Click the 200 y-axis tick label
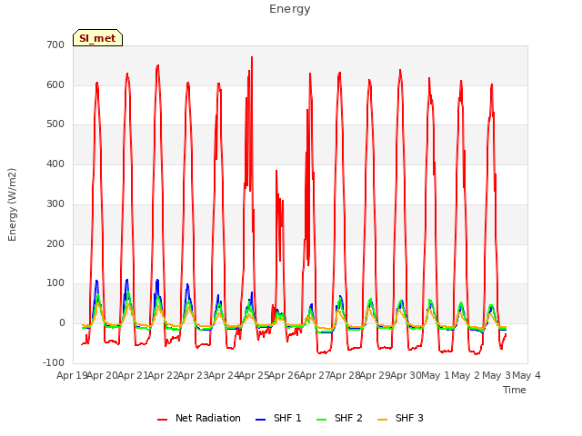The height and width of the screenshot is (436, 582). click(x=55, y=244)
